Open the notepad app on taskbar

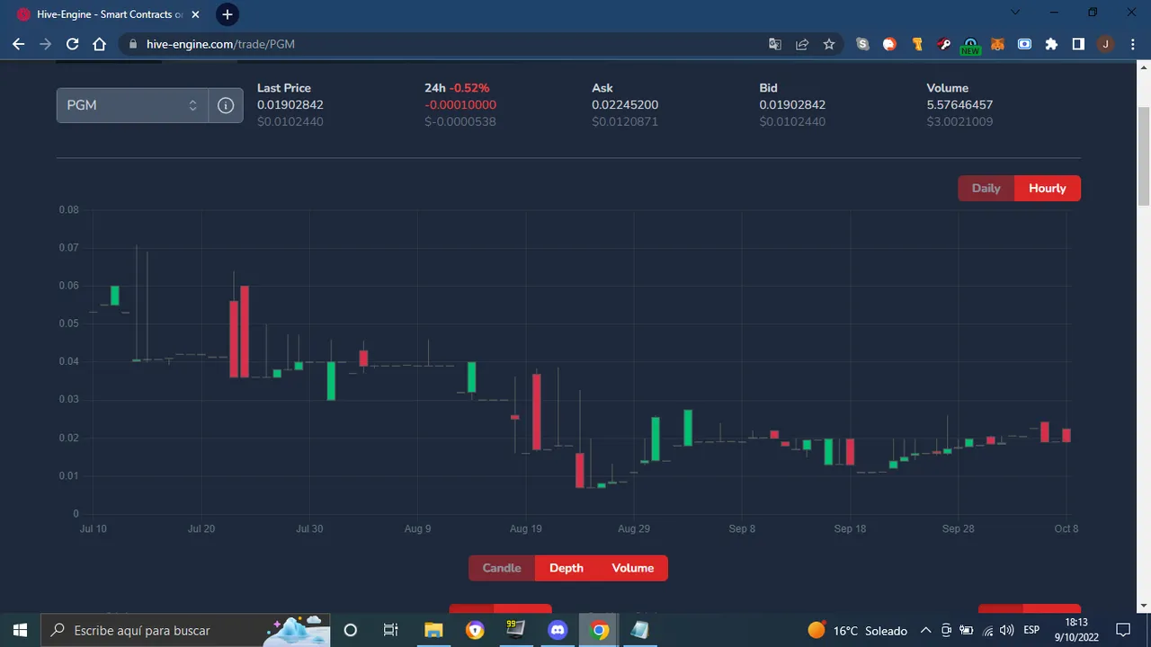(x=640, y=630)
